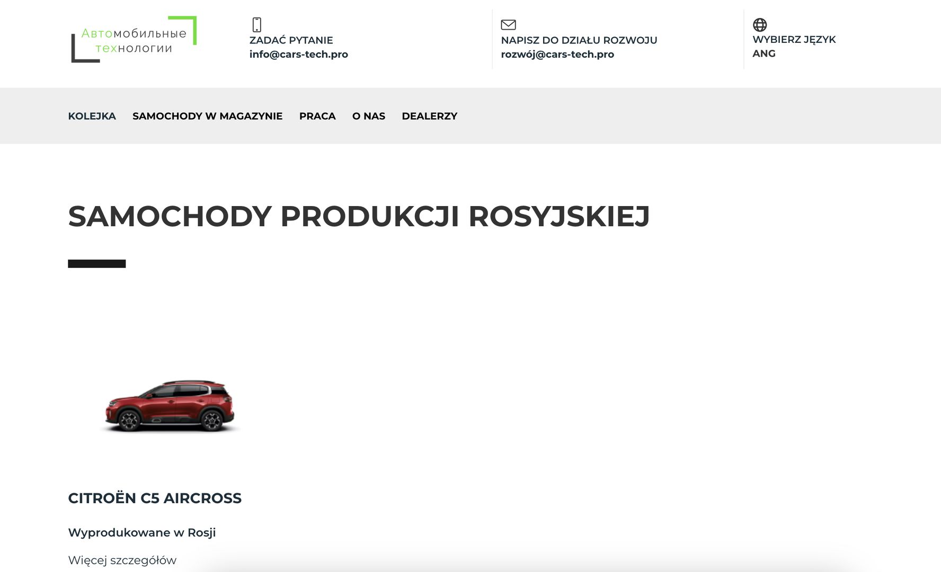Click the phone icon above Zadać pytanie
Screen dimensions: 941x572
[x=257, y=24]
